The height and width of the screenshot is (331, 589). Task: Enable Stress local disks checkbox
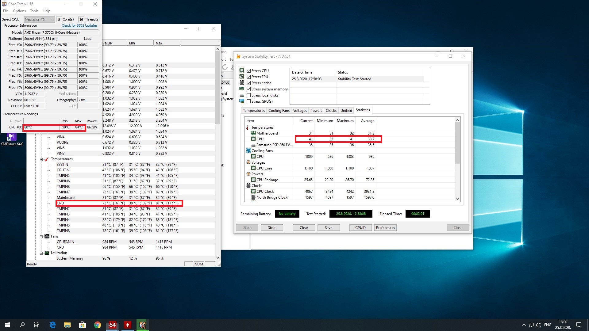point(249,95)
